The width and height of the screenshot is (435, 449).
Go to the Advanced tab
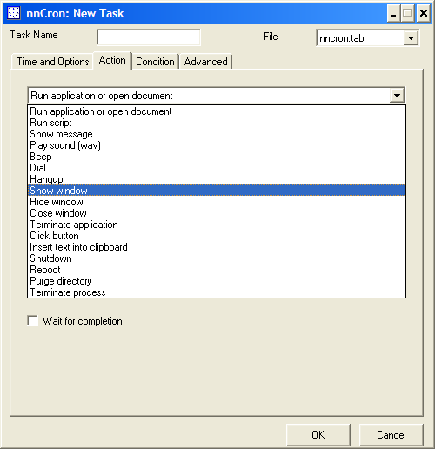click(x=205, y=62)
